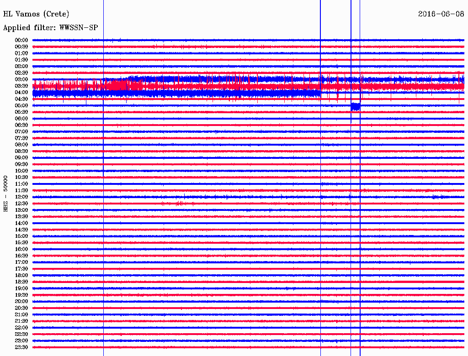468x356 pixels.
Task: Select the 12:00 time label
Action: [21, 197]
